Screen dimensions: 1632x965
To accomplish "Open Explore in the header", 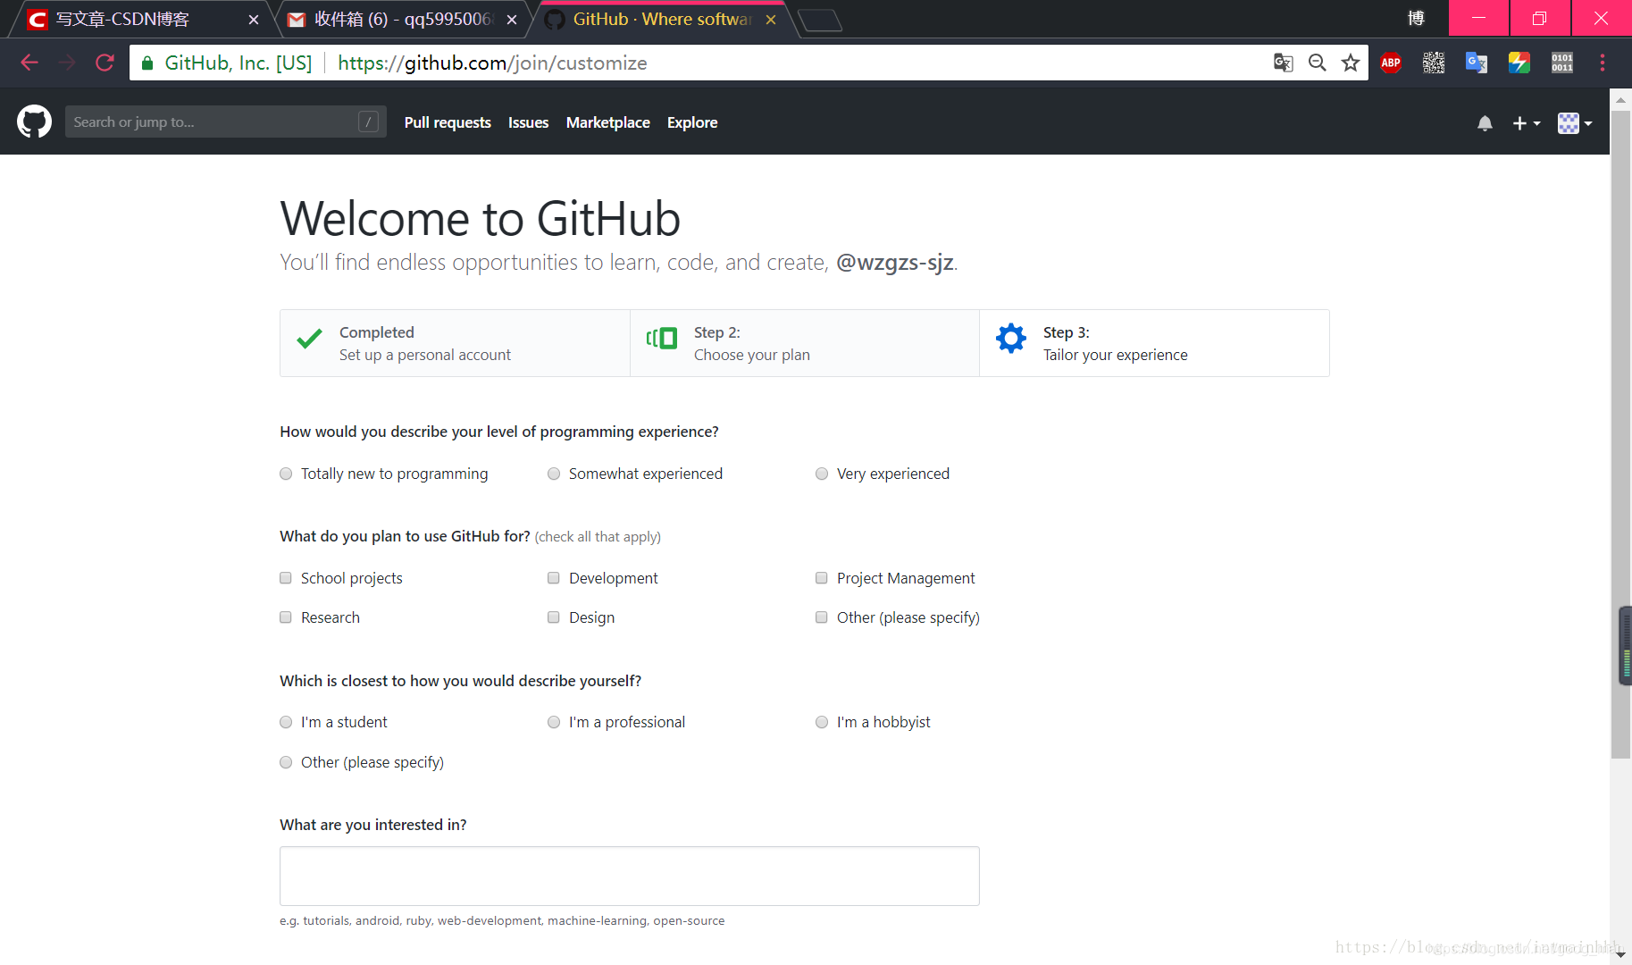I will (x=692, y=122).
